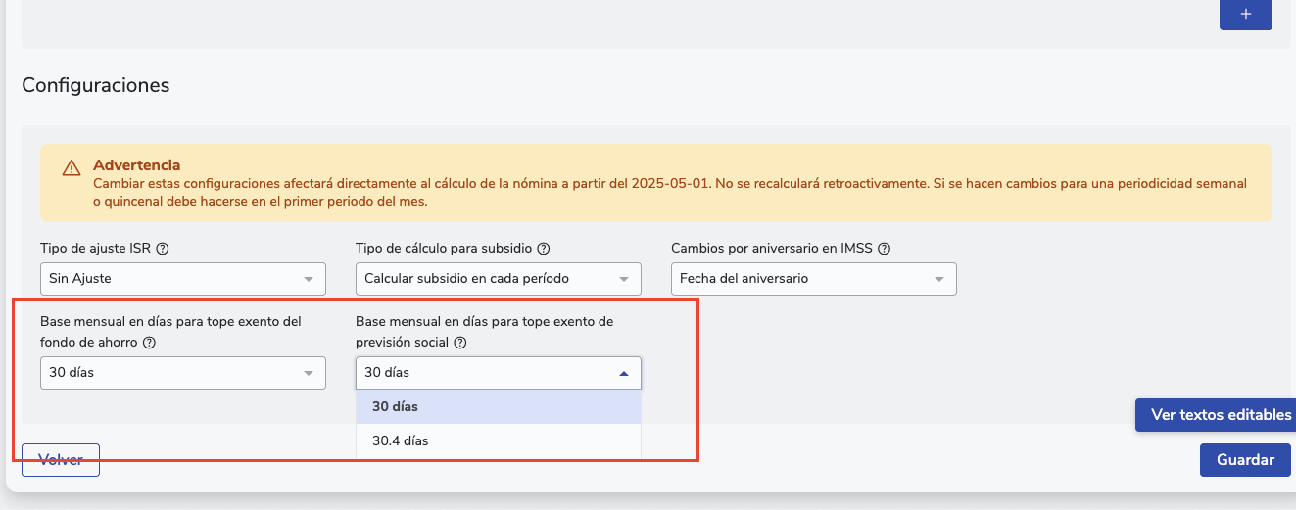Show help for fondo de ahorro base

[x=149, y=343]
